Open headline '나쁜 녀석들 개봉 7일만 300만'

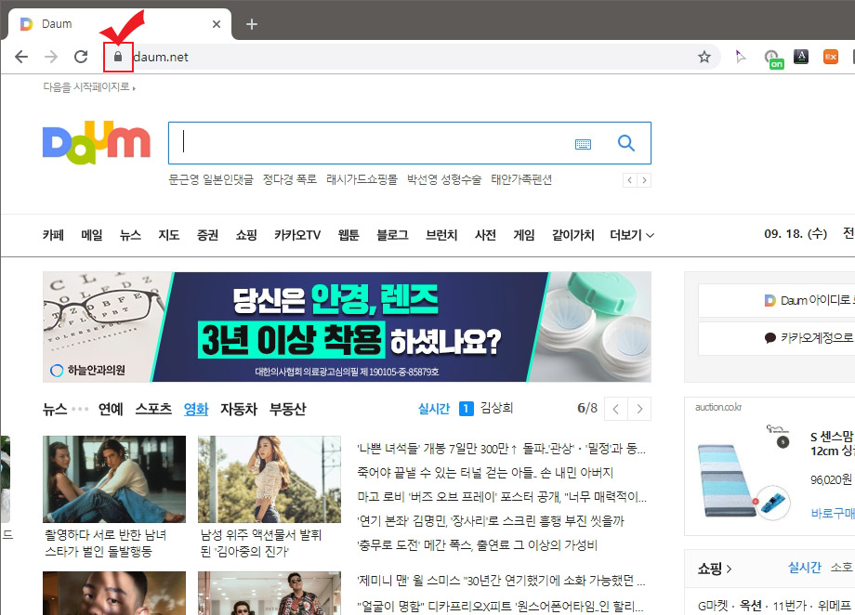(501, 449)
